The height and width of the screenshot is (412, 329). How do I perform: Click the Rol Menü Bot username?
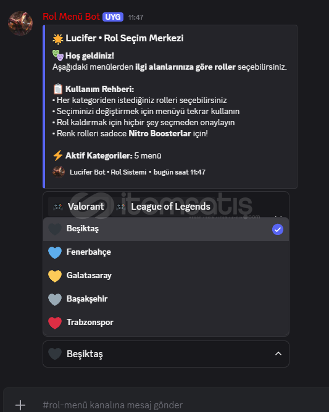(x=71, y=17)
